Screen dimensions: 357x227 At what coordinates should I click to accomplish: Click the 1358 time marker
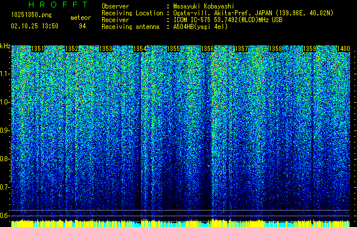click(275, 49)
